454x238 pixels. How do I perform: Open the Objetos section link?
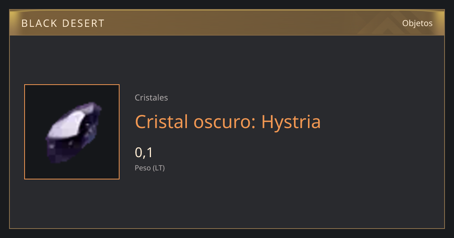pyautogui.click(x=417, y=23)
